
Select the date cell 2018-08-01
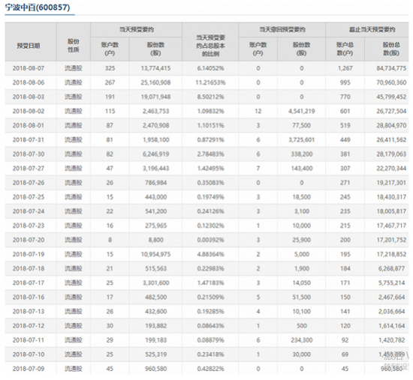tap(29, 125)
